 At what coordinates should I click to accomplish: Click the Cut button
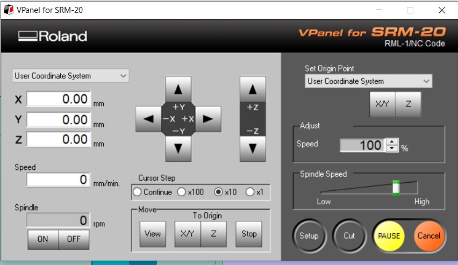click(349, 236)
